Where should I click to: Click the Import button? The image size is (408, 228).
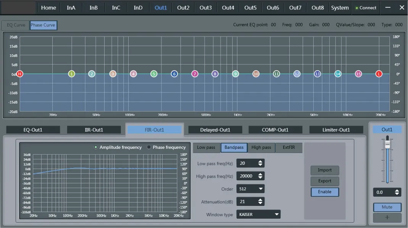pos(324,170)
